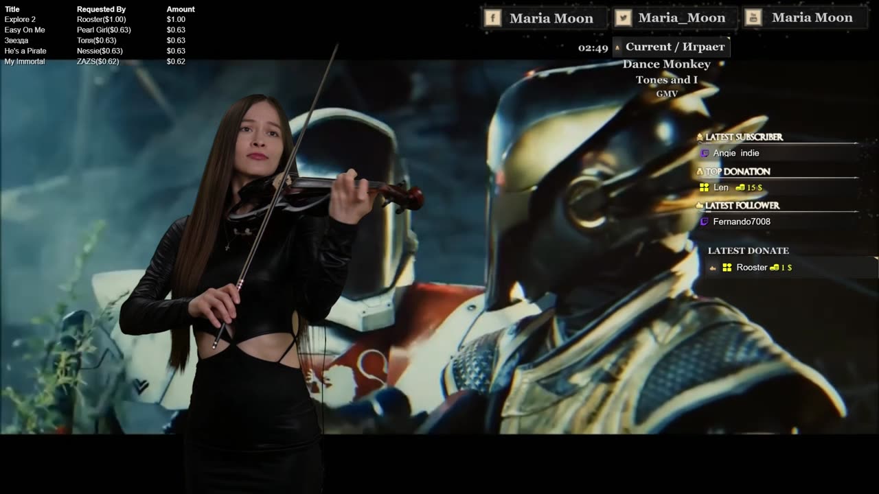Click the LATEST SUBSCRIBER heading

744,137
